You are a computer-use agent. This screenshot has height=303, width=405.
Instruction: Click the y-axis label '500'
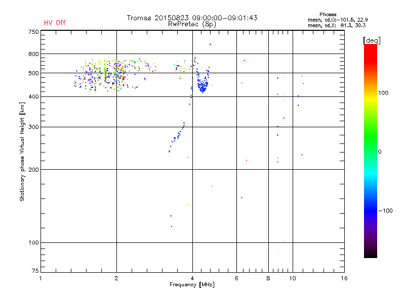(x=33, y=73)
